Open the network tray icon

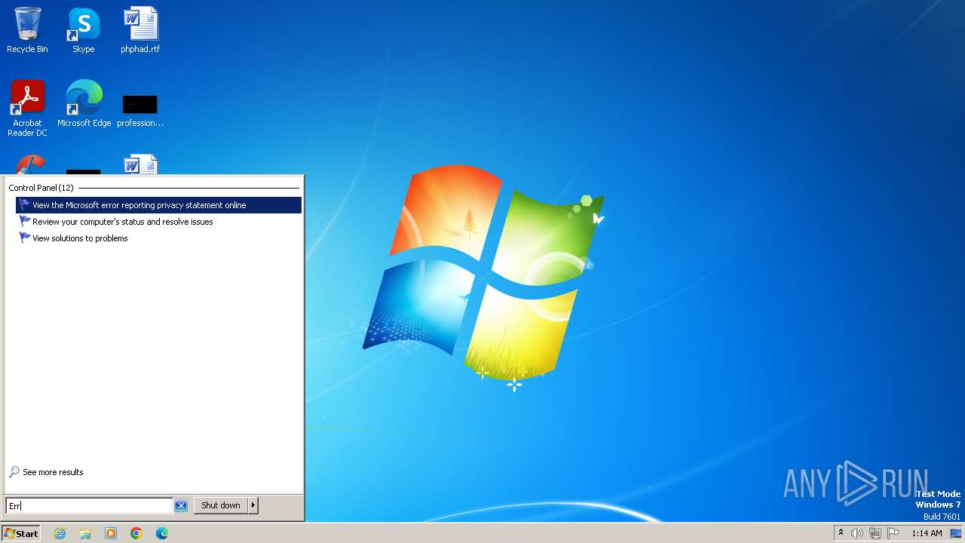(875, 533)
